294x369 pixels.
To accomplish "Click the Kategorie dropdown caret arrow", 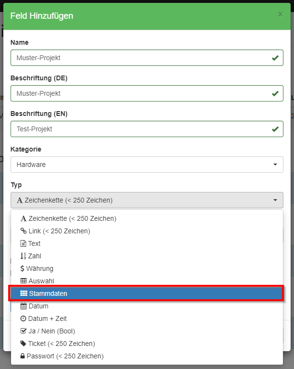I will point(275,165).
